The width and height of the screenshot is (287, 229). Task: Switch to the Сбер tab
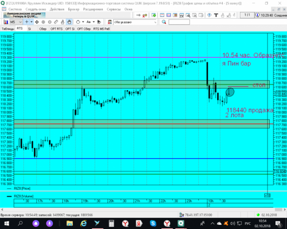tap(43, 29)
